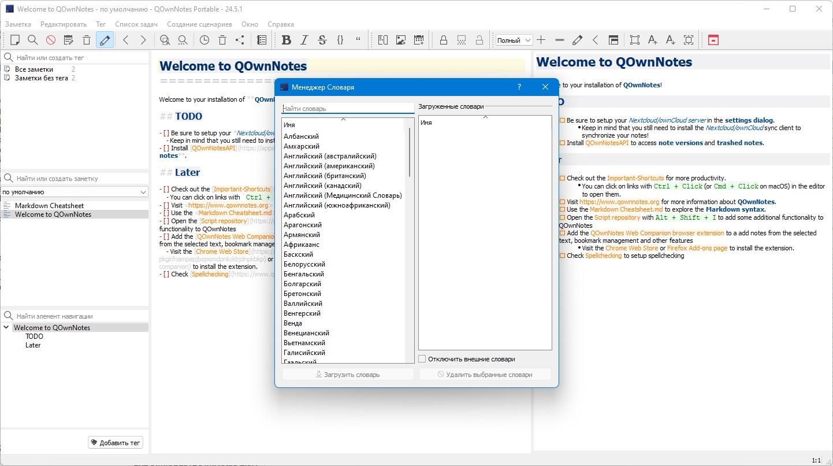The height and width of the screenshot is (466, 833).
Task: Insert a code block with braces icon
Action: click(x=340, y=40)
